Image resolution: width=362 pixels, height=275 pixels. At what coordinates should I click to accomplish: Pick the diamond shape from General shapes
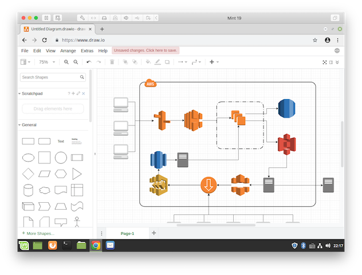(x=27, y=174)
